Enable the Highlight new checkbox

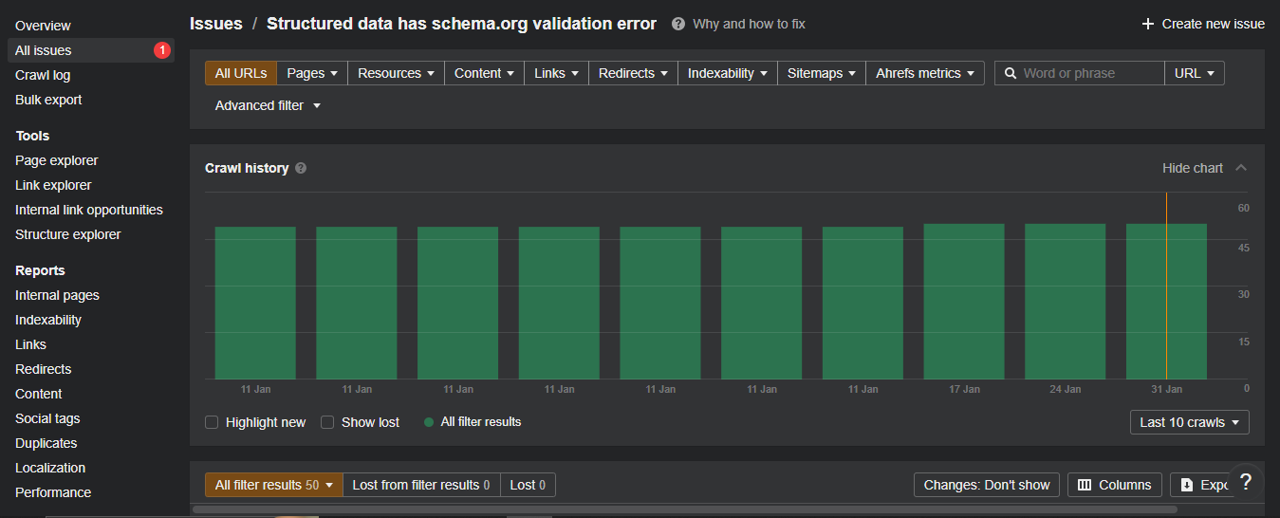pos(212,422)
